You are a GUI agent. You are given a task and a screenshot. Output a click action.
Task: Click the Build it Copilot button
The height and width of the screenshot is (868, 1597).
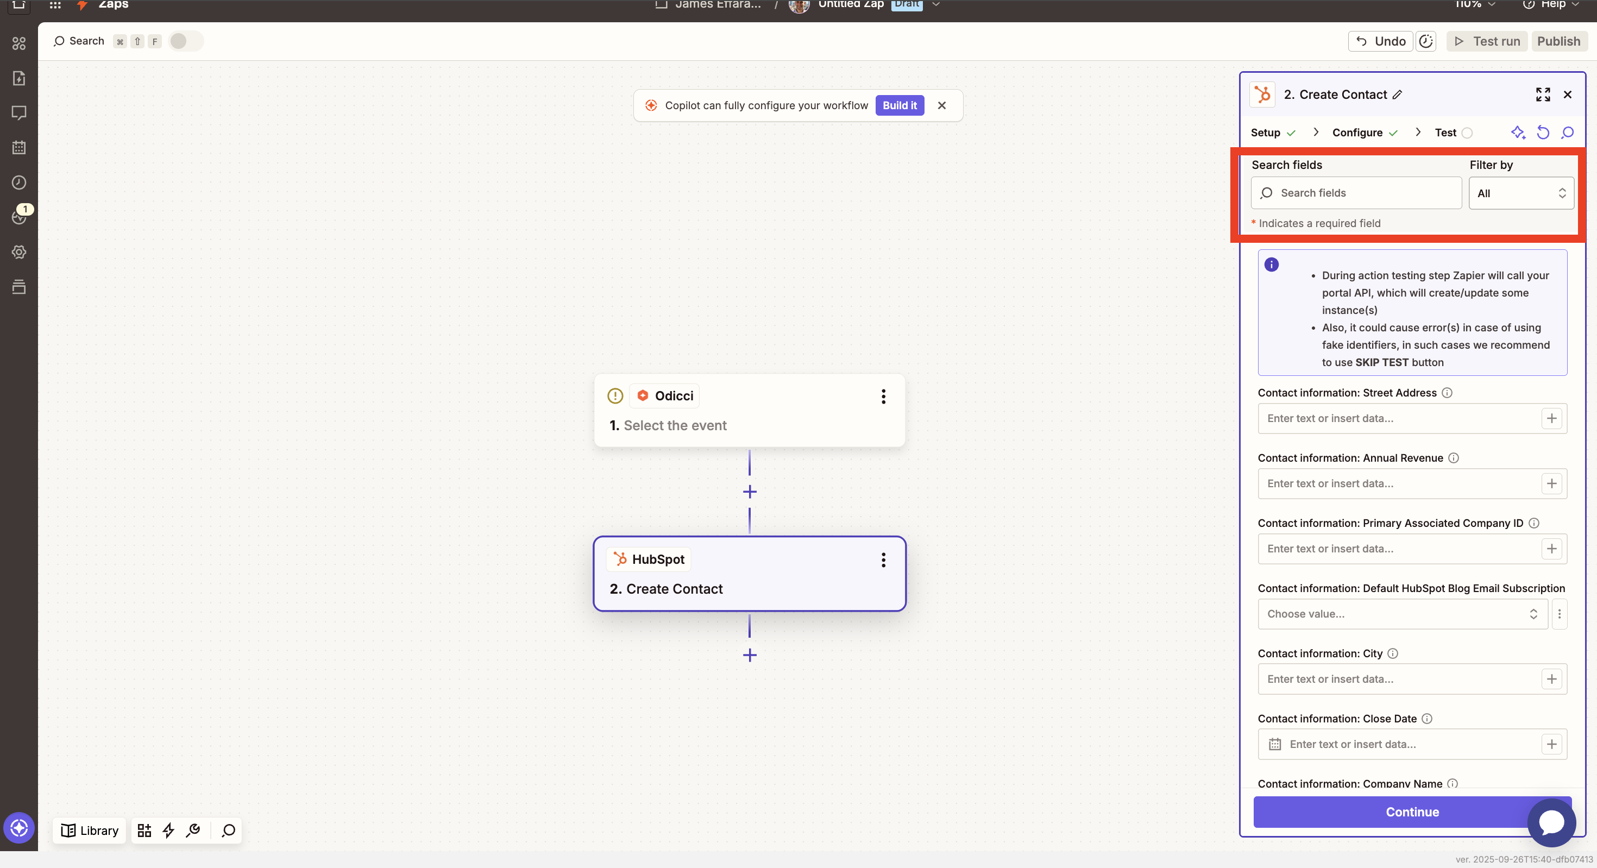(899, 105)
